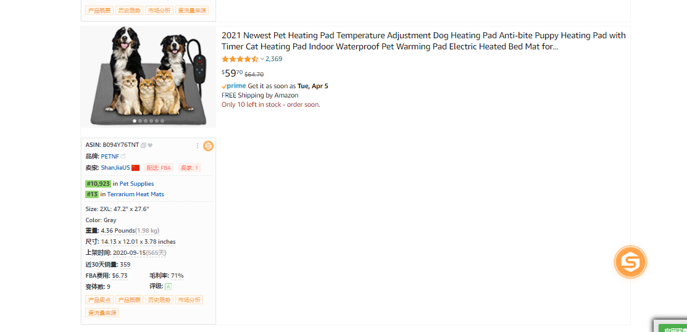Click the pet heating pad product image
The image size is (687, 332).
point(149,77)
